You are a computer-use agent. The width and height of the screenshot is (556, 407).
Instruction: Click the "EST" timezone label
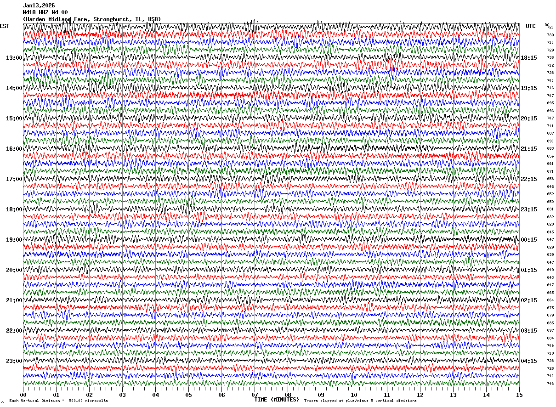[5, 26]
